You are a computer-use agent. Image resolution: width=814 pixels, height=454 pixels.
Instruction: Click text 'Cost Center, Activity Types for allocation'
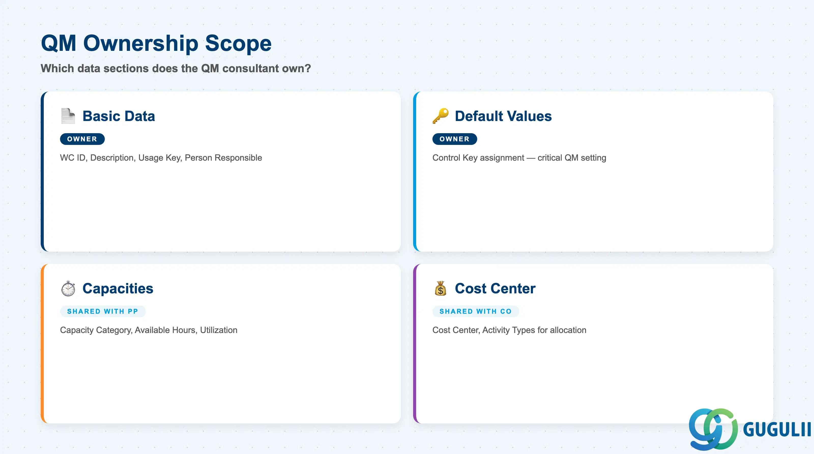[509, 330]
